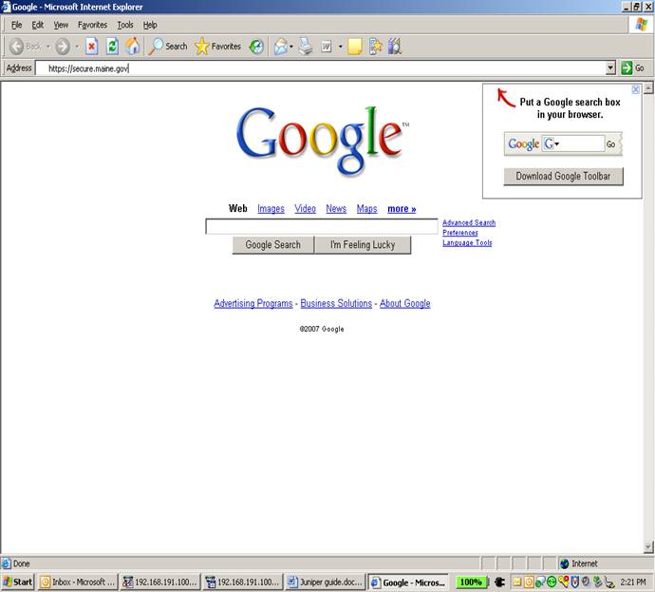
Task: Open the Video link
Action: click(x=305, y=209)
